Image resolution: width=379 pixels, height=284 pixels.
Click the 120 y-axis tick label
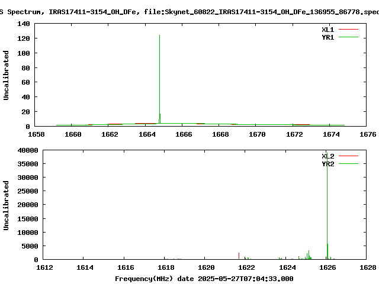point(24,38)
